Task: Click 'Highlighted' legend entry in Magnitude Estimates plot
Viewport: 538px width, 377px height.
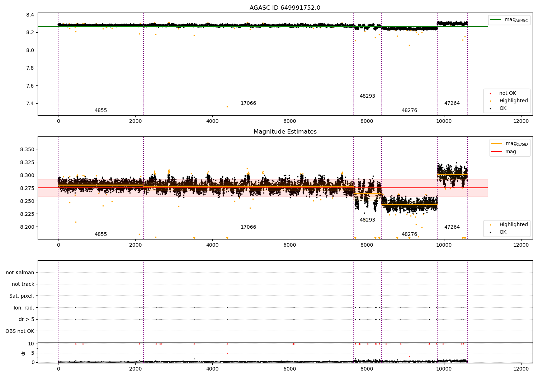Action: (514, 225)
